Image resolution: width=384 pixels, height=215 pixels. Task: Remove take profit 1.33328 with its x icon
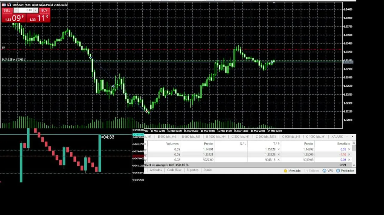pyautogui.click(x=278, y=155)
